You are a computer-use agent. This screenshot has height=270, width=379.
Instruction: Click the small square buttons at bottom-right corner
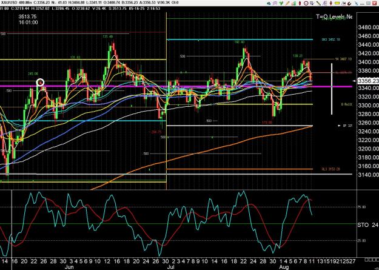pyautogui.click(x=371, y=260)
